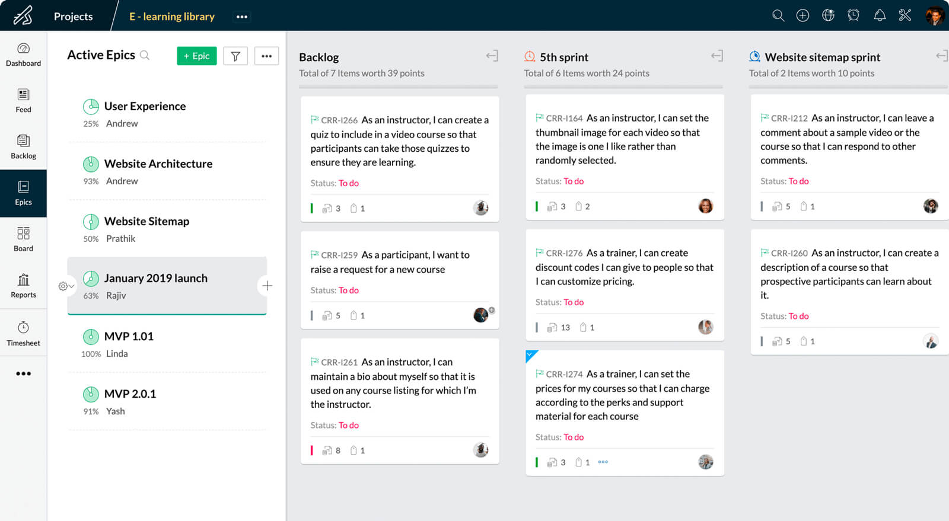Click the Zoho Sprints logo

pyautogui.click(x=23, y=15)
